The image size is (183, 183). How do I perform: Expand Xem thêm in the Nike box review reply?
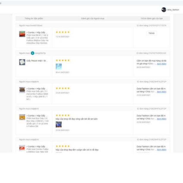[162, 150]
